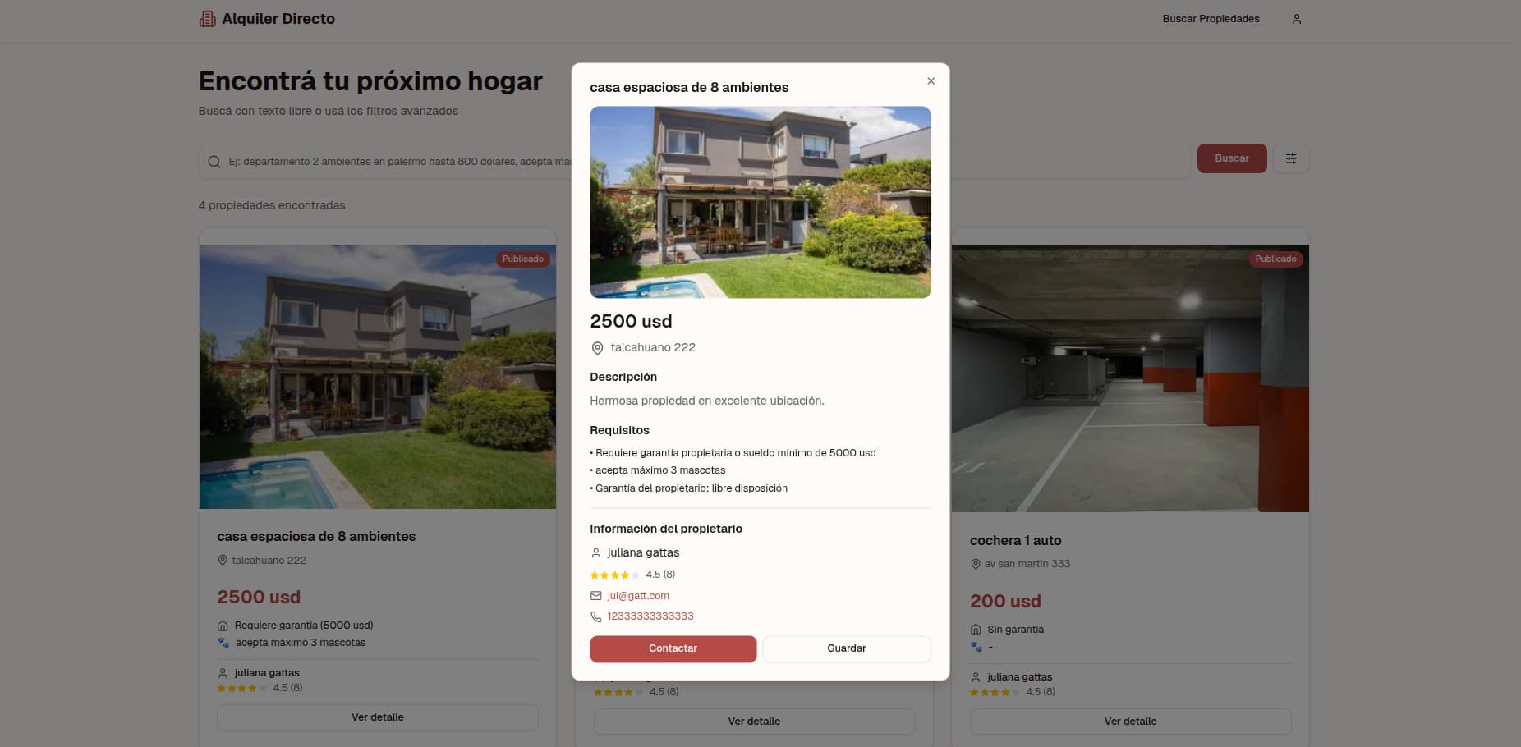Click the search magnifier icon in search bar

(214, 162)
